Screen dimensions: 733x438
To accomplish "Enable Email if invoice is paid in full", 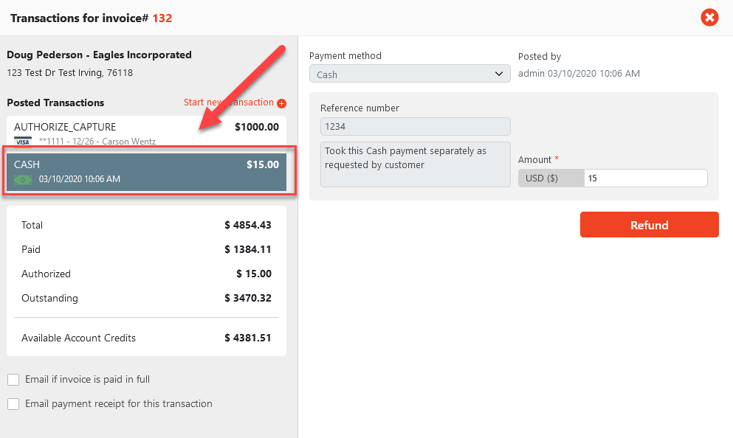I will 13,380.
